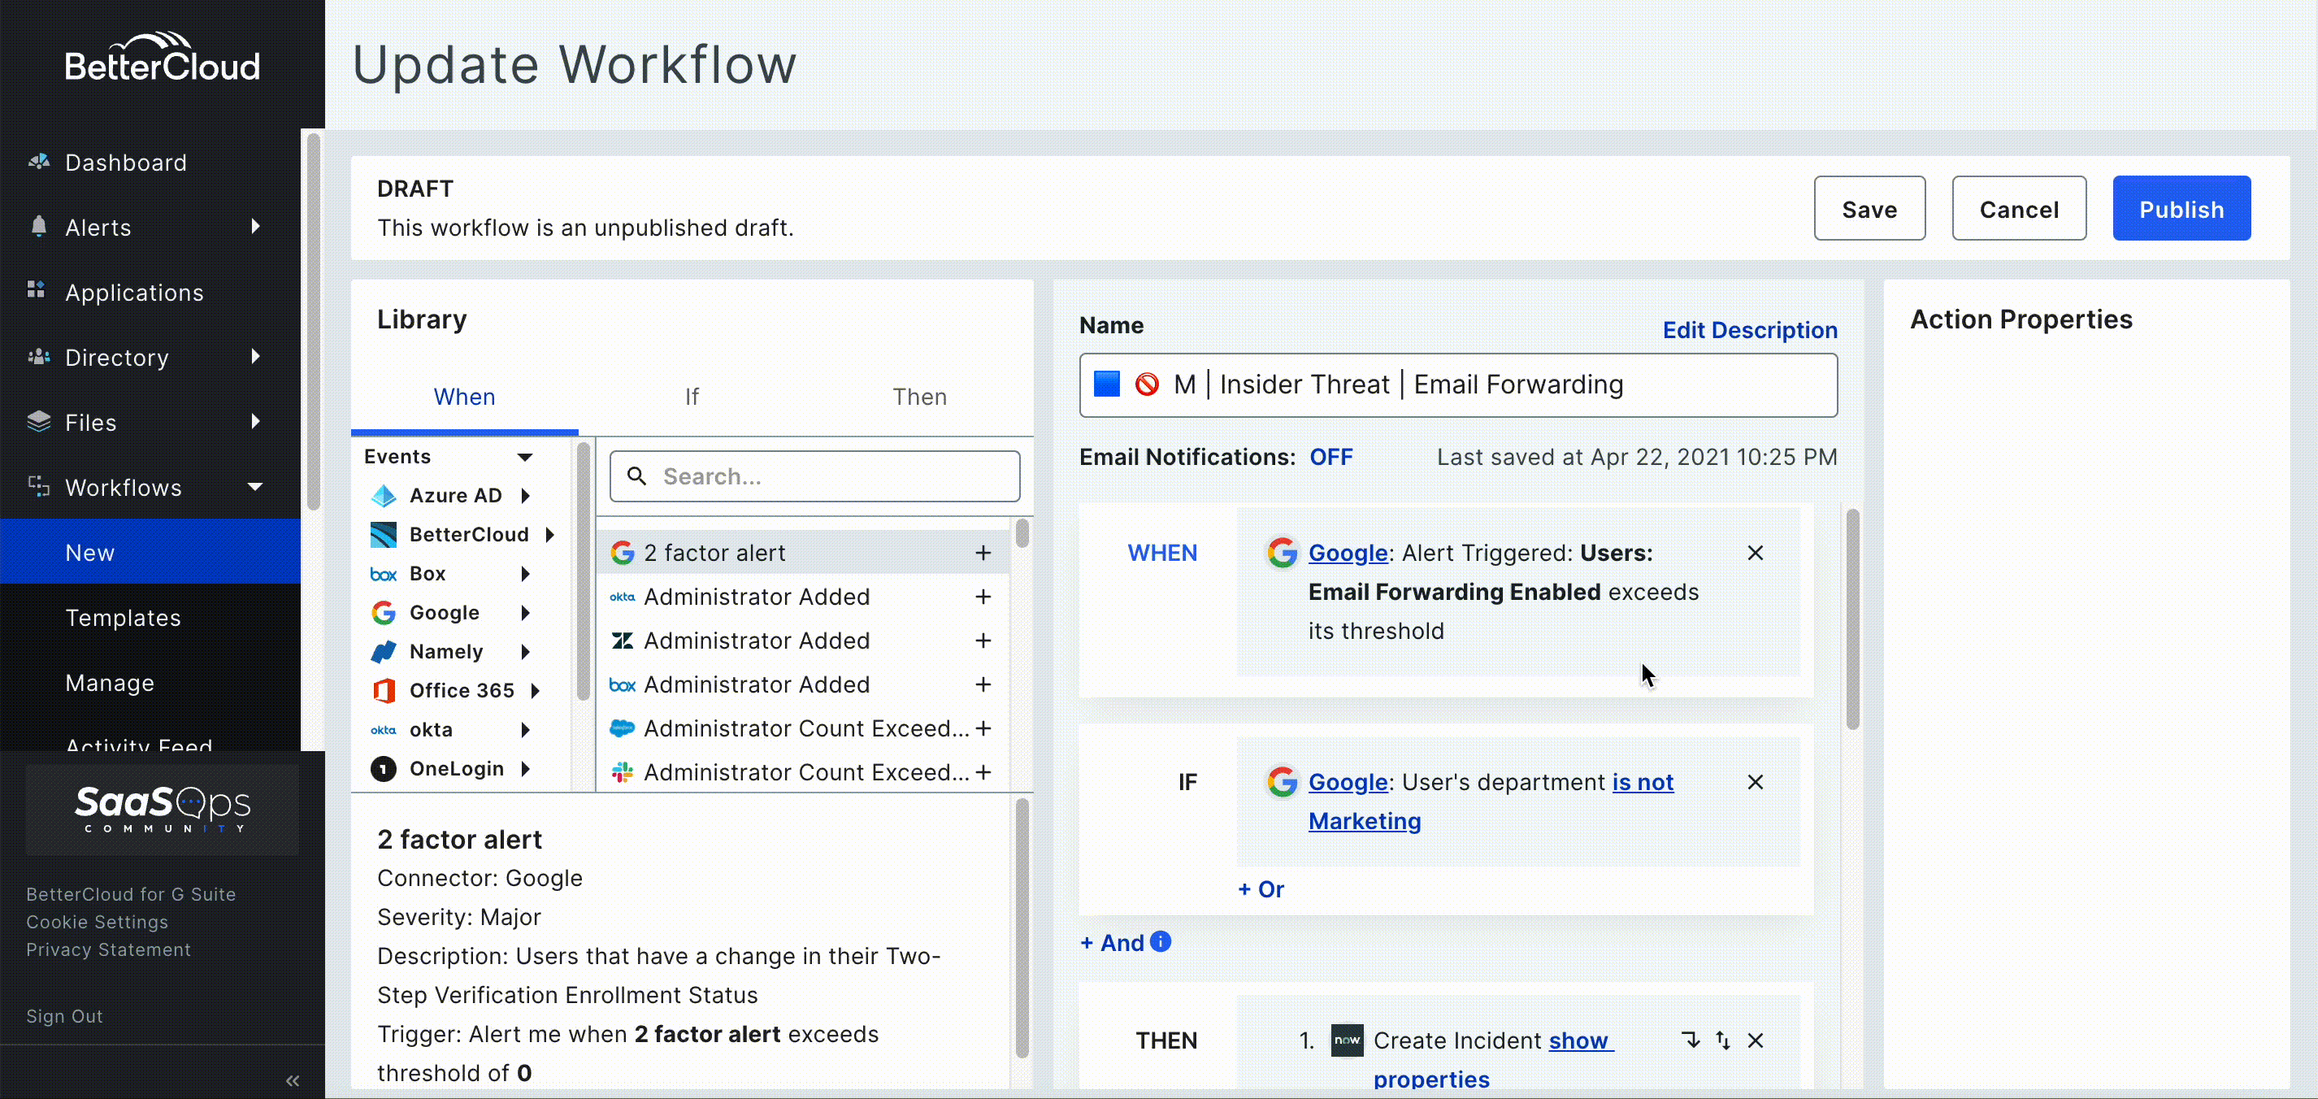Click Create Incident indent arrow icon
Image resolution: width=2318 pixels, height=1099 pixels.
pyautogui.click(x=1691, y=1040)
